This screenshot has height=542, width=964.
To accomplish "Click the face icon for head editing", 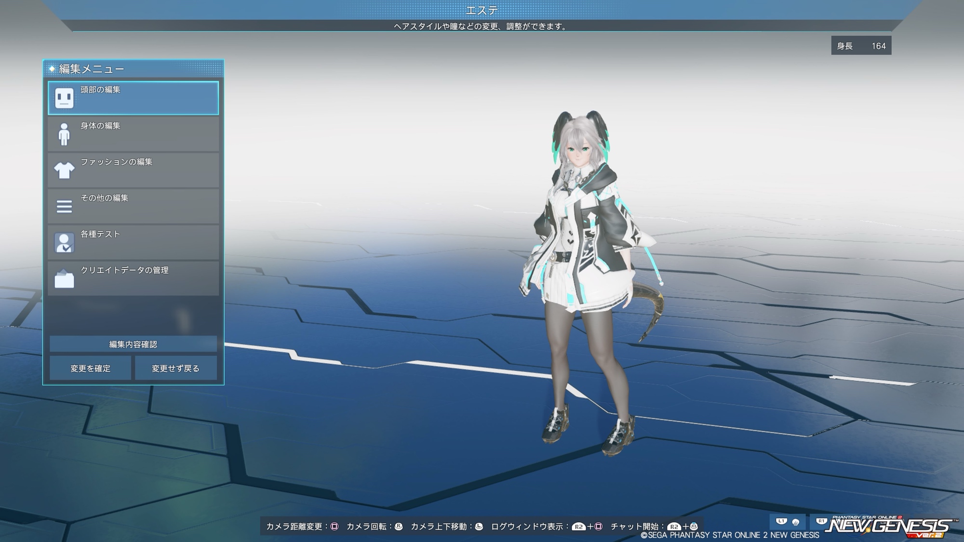I will 64,98.
